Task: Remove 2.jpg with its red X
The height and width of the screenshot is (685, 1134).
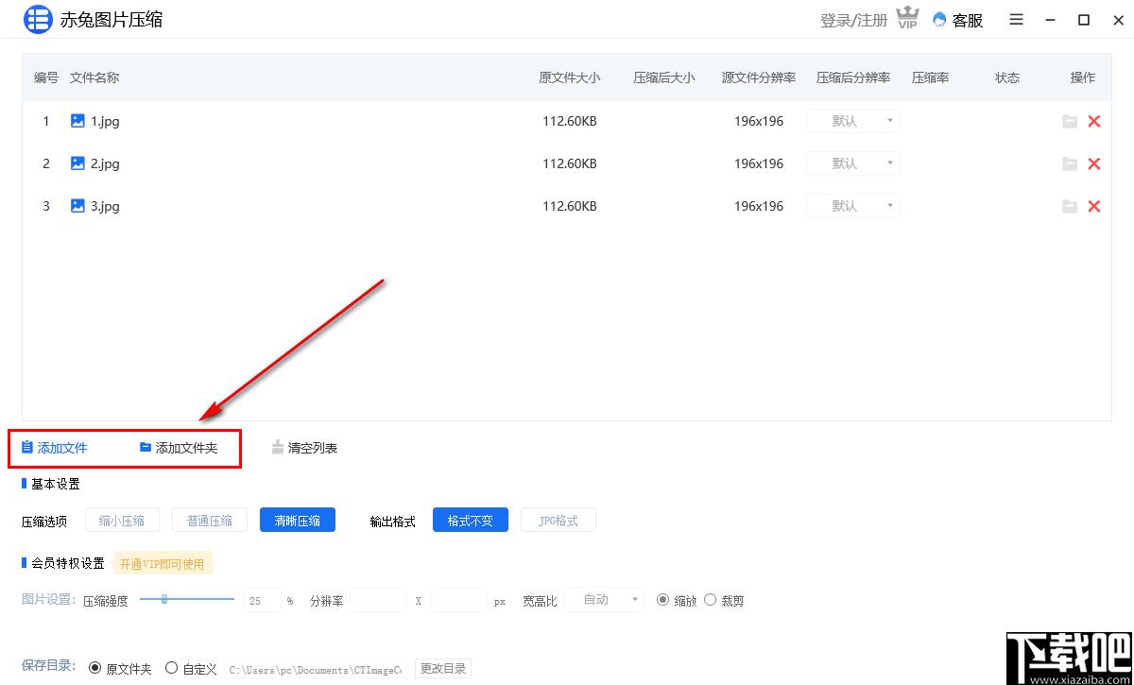Action: tap(1094, 163)
